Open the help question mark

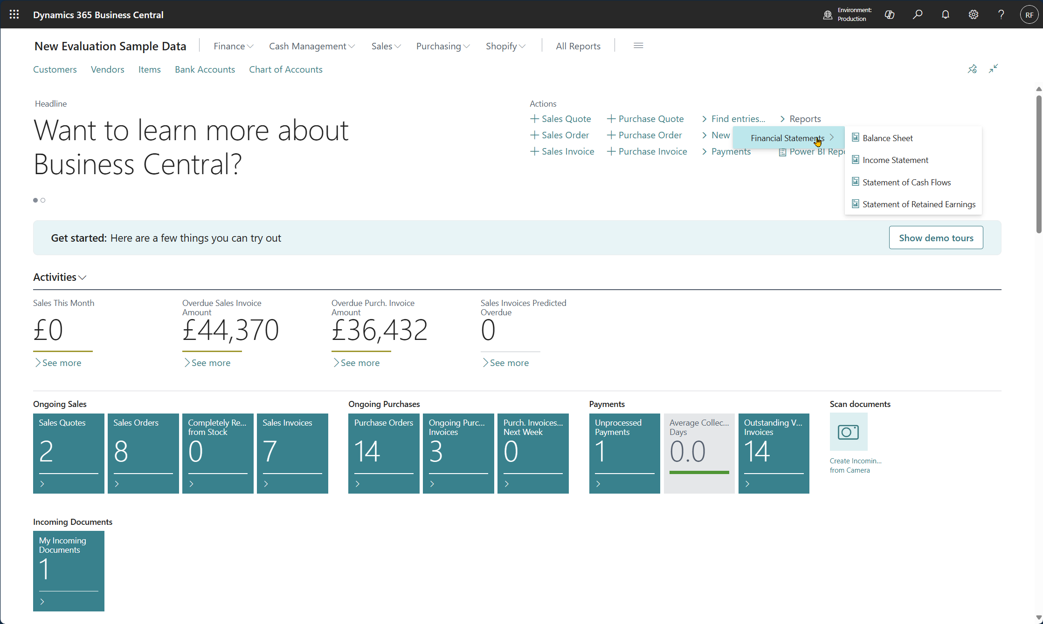click(x=1001, y=14)
